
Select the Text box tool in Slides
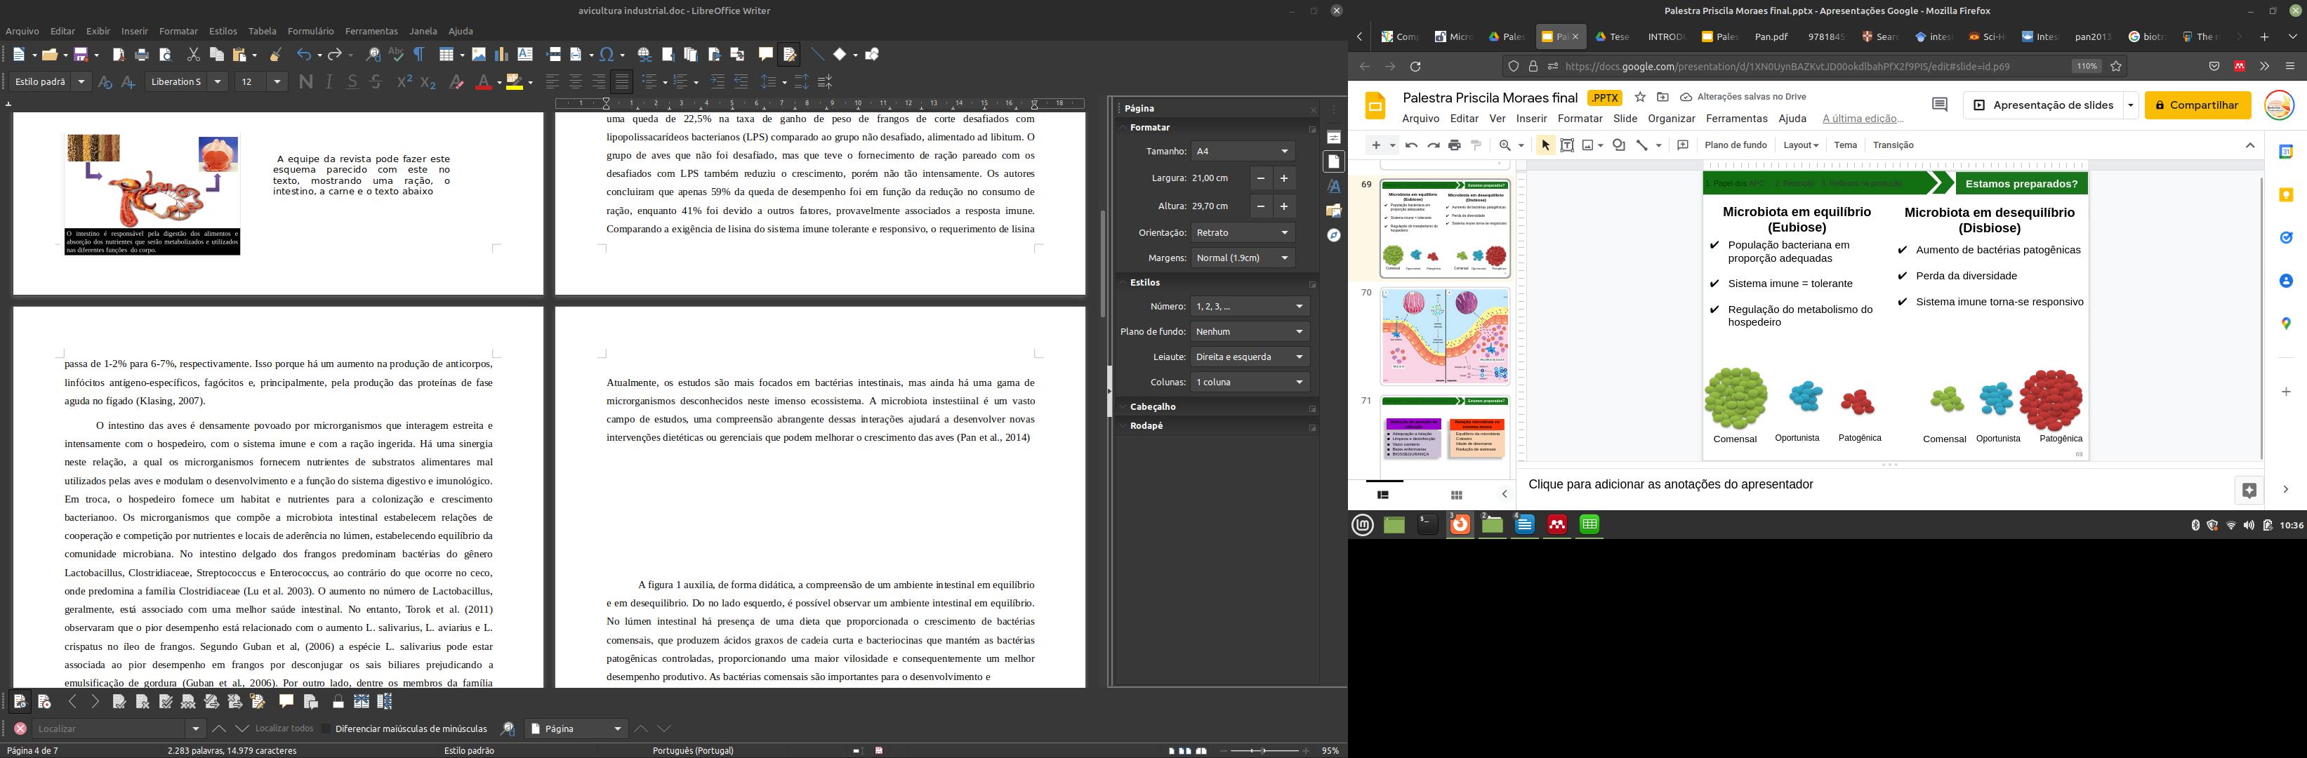click(1567, 145)
